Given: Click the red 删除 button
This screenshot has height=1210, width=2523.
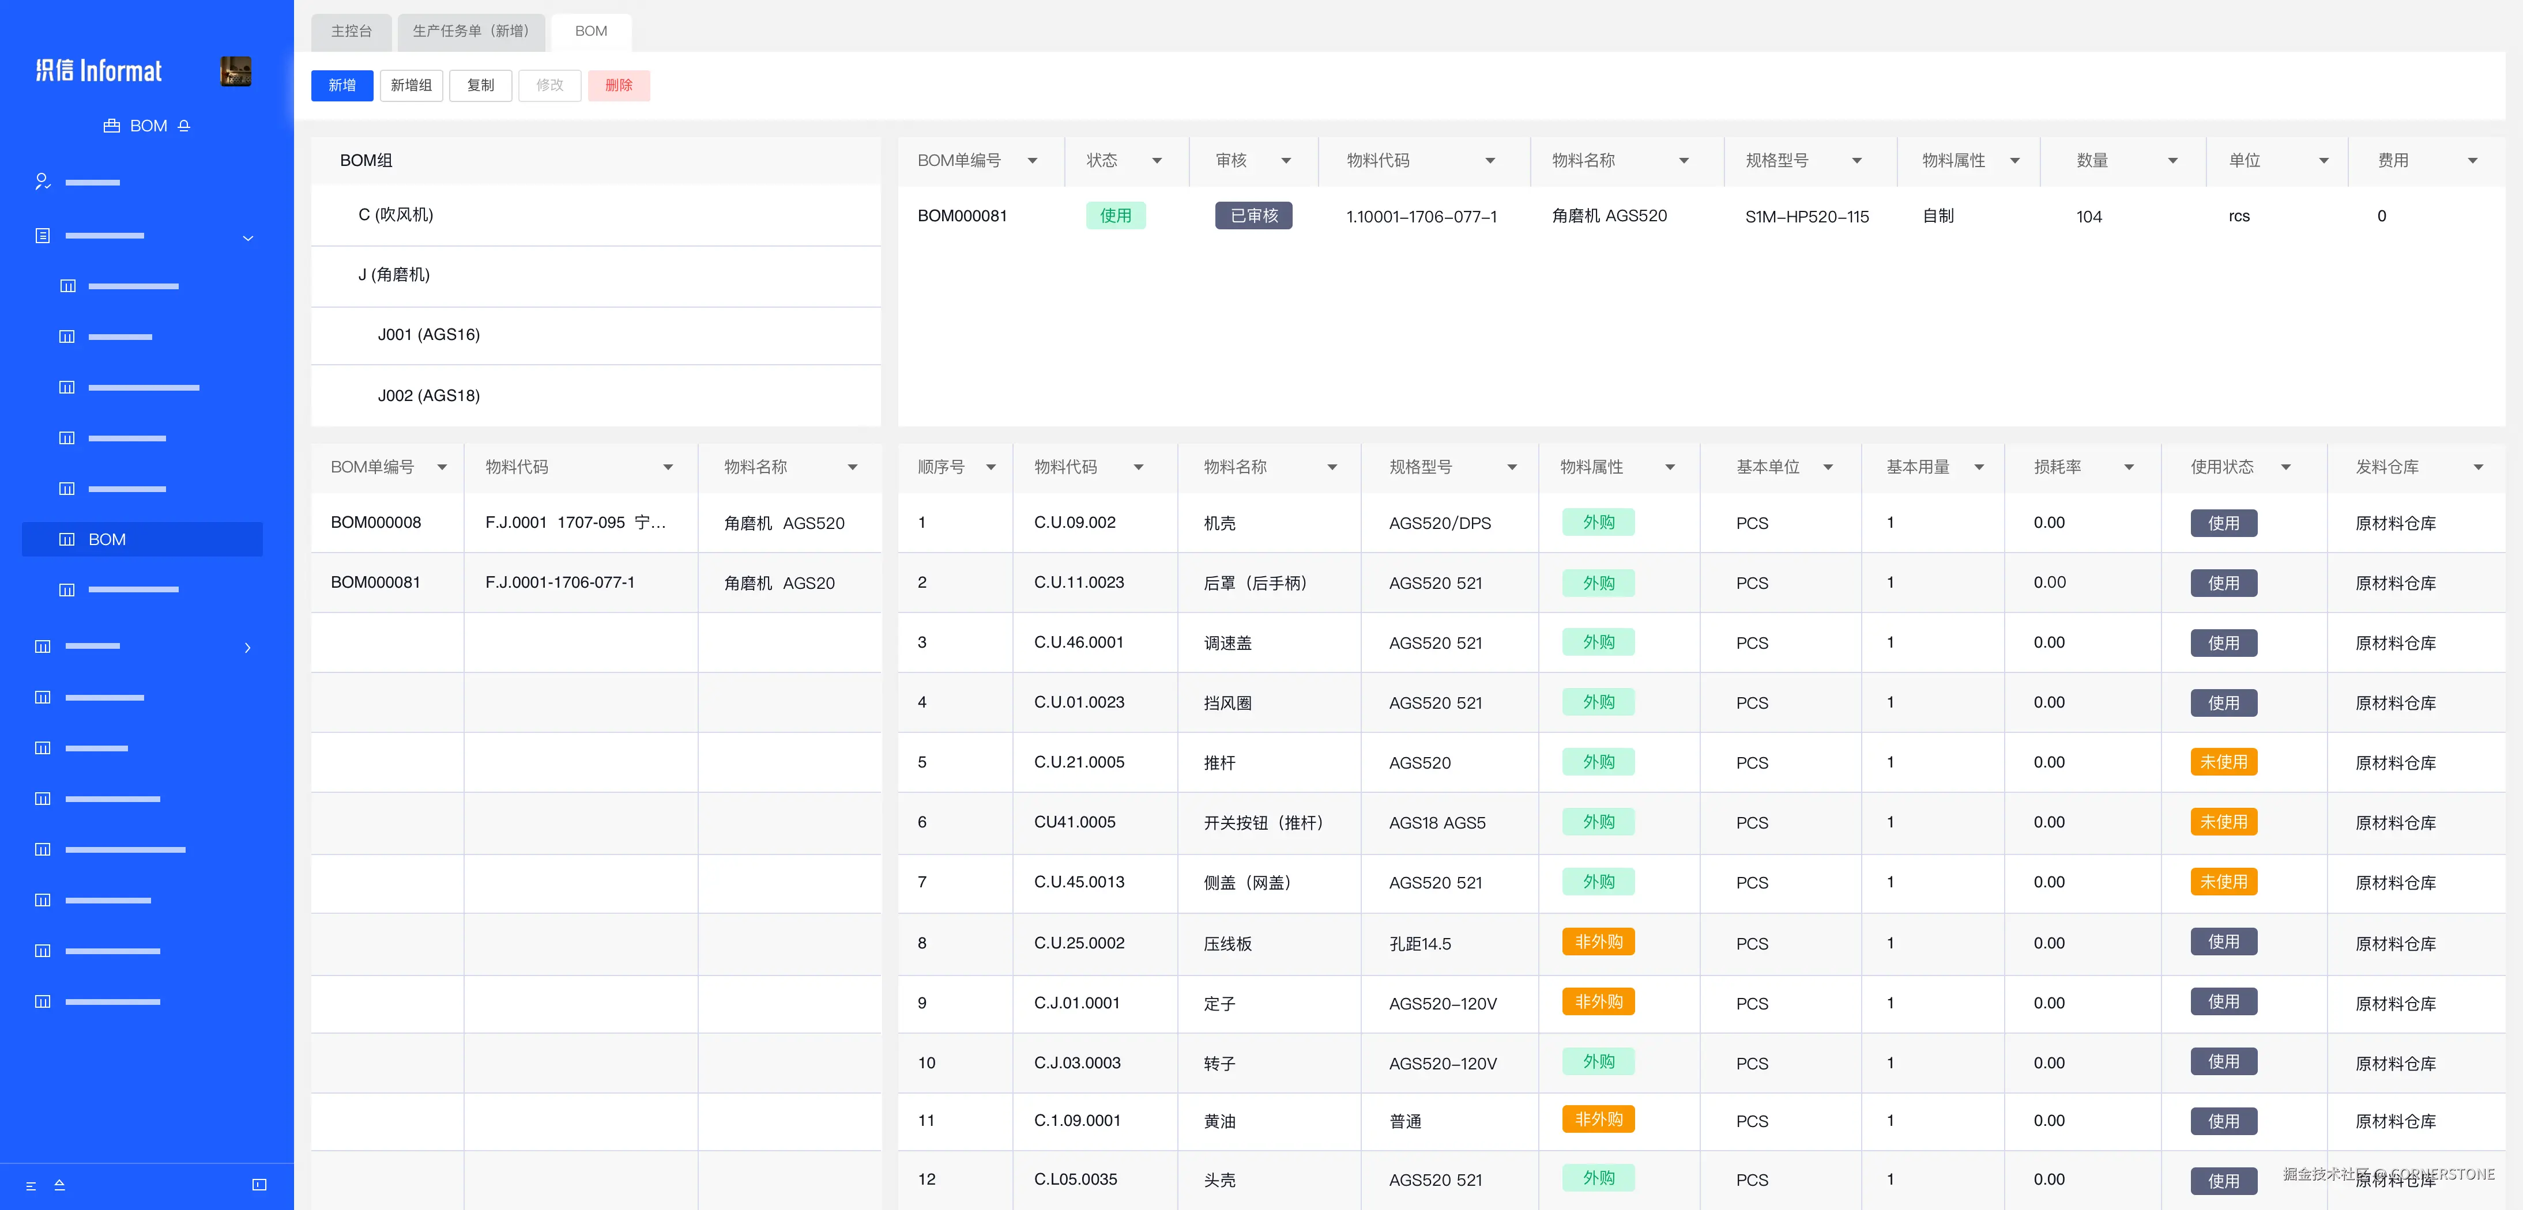Looking at the screenshot, I should tap(618, 85).
